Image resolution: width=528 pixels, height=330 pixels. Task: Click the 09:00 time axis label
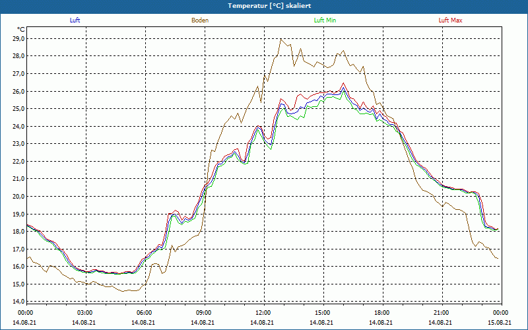[204, 313]
